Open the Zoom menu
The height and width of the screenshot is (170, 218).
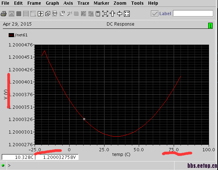click(x=120, y=3)
